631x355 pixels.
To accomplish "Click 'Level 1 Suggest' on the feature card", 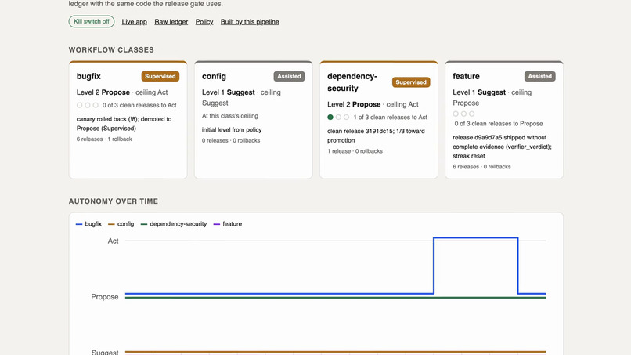I will click(x=479, y=92).
